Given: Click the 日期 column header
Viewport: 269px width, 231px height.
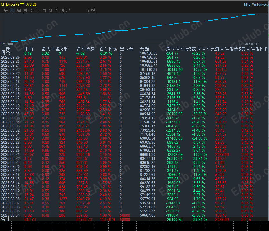Looking at the screenshot, I should tap(6, 49).
